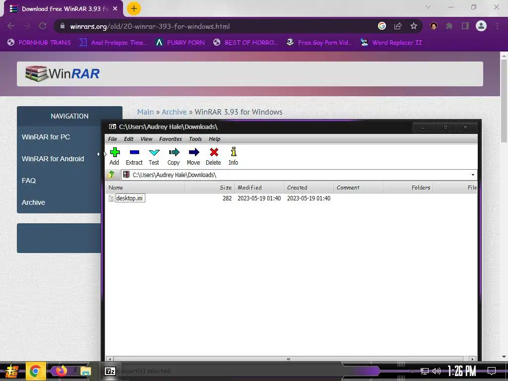
Task: Click the Share this page icon in Chrome
Action: tap(398, 26)
